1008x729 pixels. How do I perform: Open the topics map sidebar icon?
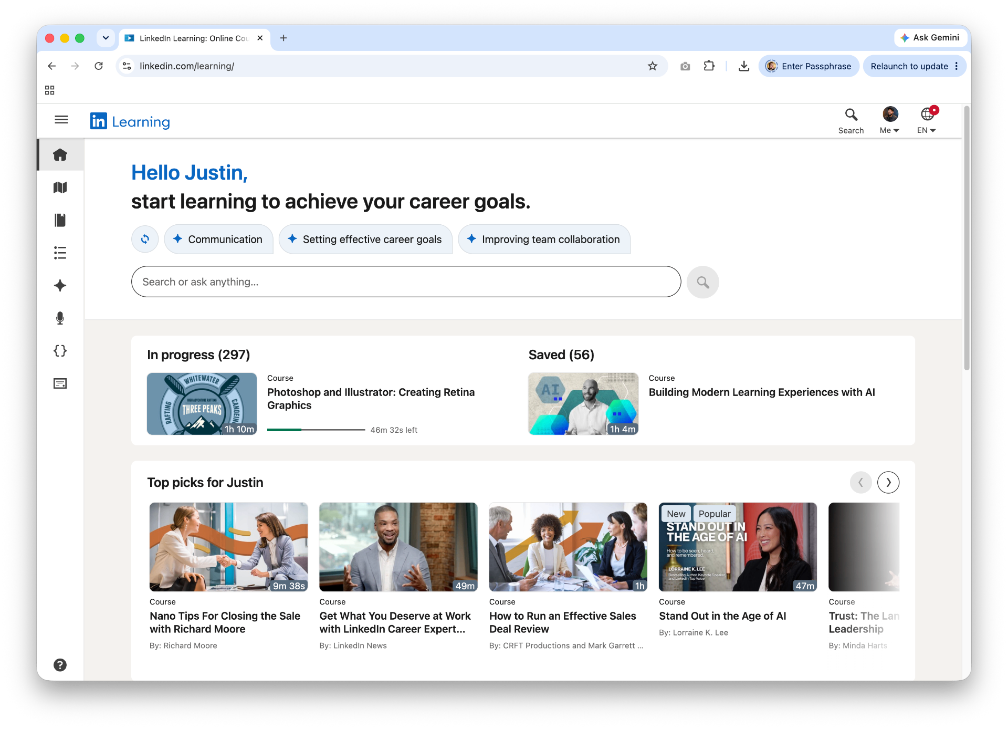(x=60, y=188)
